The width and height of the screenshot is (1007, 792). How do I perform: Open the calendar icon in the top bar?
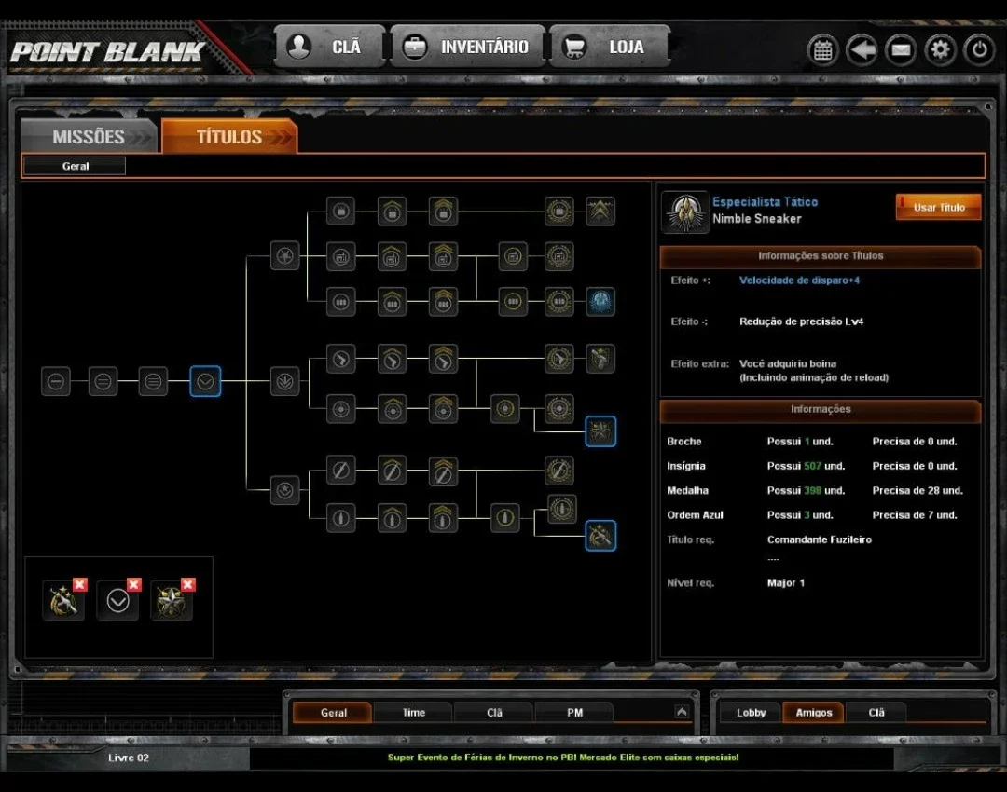822,50
